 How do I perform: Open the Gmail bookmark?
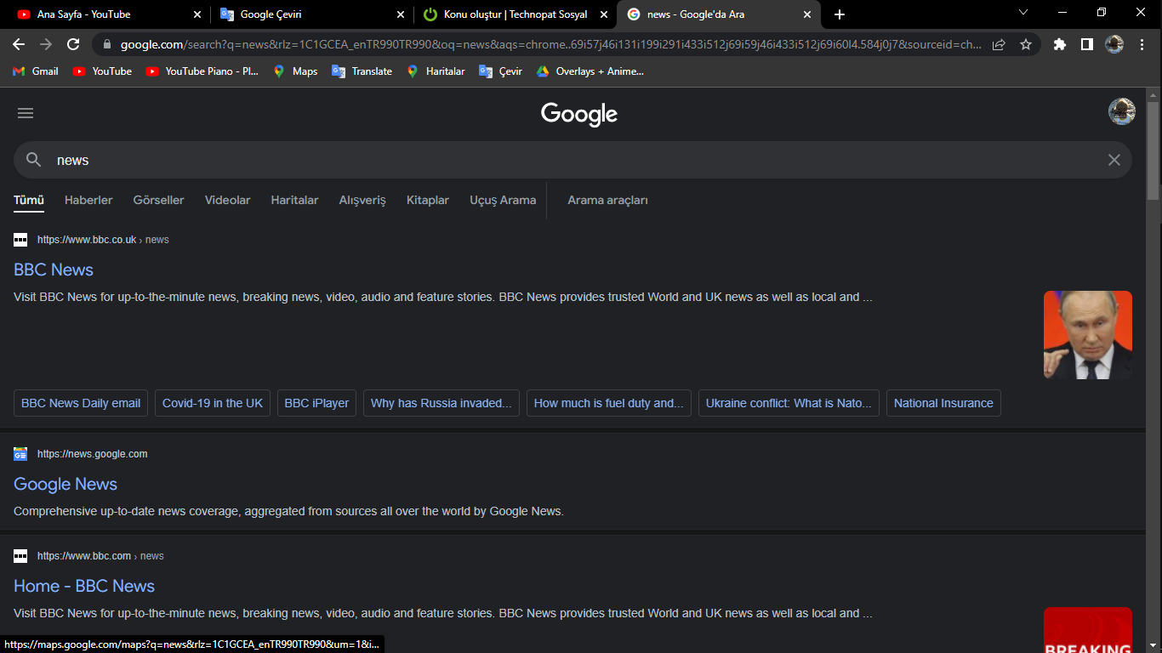[x=36, y=71]
